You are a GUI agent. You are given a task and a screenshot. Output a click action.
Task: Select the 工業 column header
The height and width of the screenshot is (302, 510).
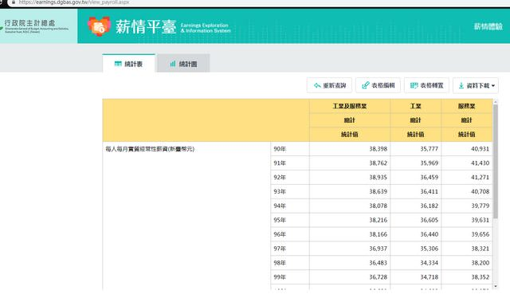click(x=415, y=106)
